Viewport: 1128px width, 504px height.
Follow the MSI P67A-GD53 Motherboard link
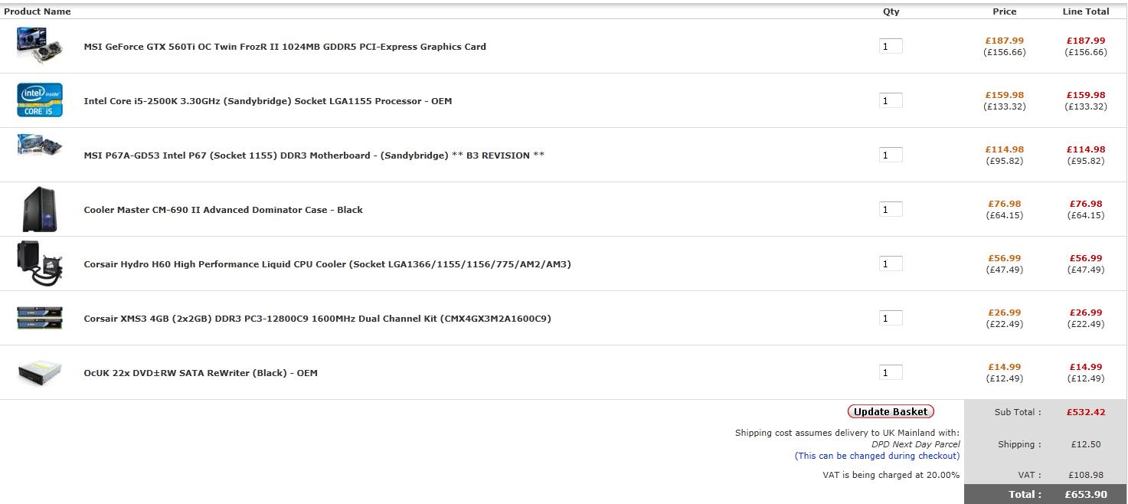coord(314,155)
